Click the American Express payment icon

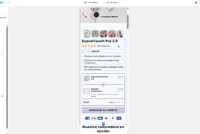[88, 118]
